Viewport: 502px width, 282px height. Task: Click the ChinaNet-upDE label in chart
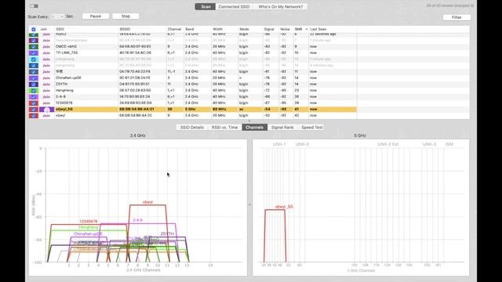click(88, 234)
